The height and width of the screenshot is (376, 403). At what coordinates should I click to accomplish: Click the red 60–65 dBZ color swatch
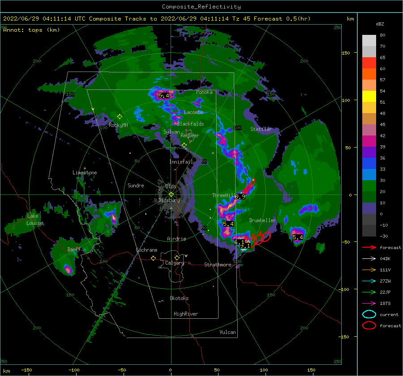369,63
